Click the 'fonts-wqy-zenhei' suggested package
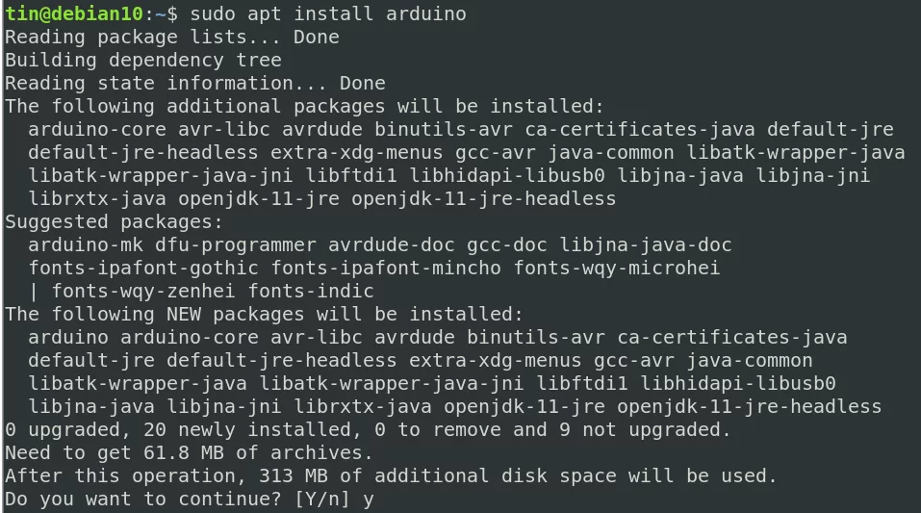 143,291
